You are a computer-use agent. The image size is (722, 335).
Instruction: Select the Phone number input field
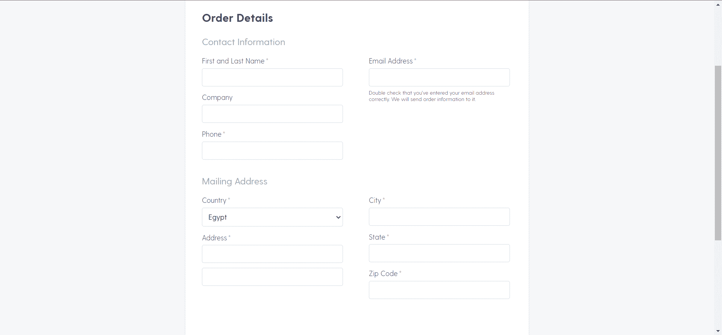[x=272, y=151]
